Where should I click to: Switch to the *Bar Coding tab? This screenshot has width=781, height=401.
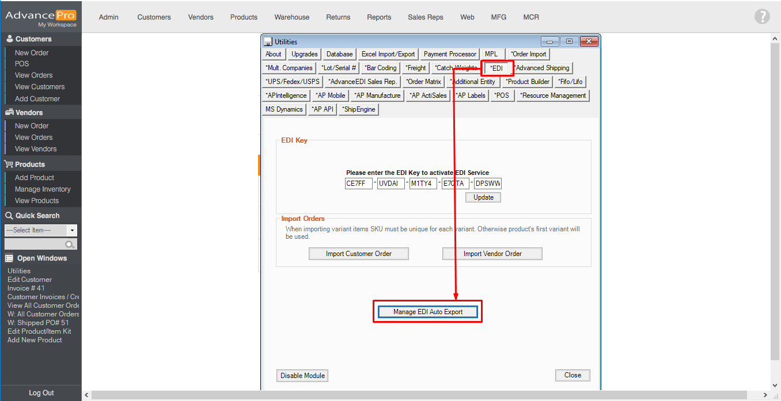click(381, 68)
